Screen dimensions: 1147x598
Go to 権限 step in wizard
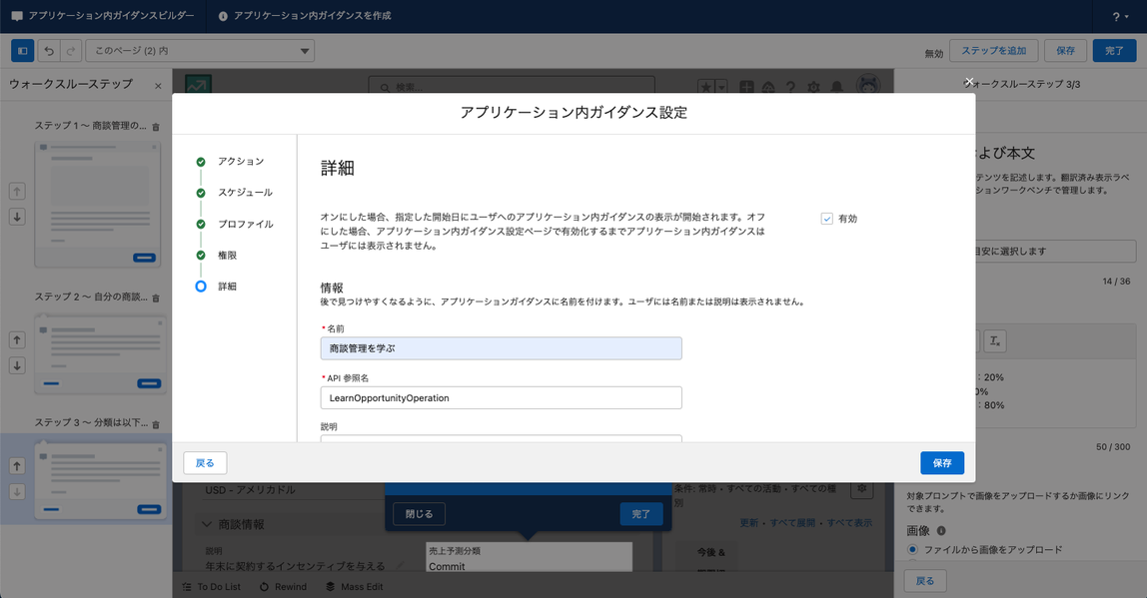(x=227, y=256)
